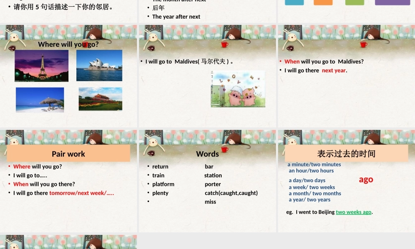Click the blue color swatch at top right
The width and height of the screenshot is (415, 249).
294,2
